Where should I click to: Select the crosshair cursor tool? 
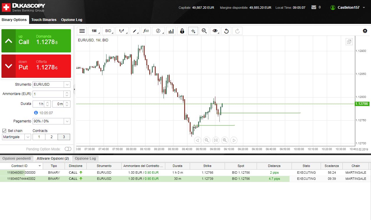click(193, 31)
